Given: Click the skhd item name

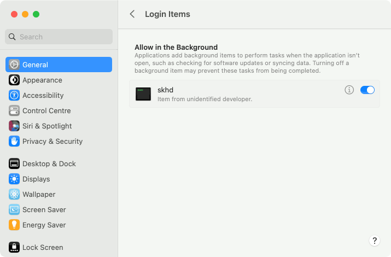Looking at the screenshot, I should tap(165, 90).
